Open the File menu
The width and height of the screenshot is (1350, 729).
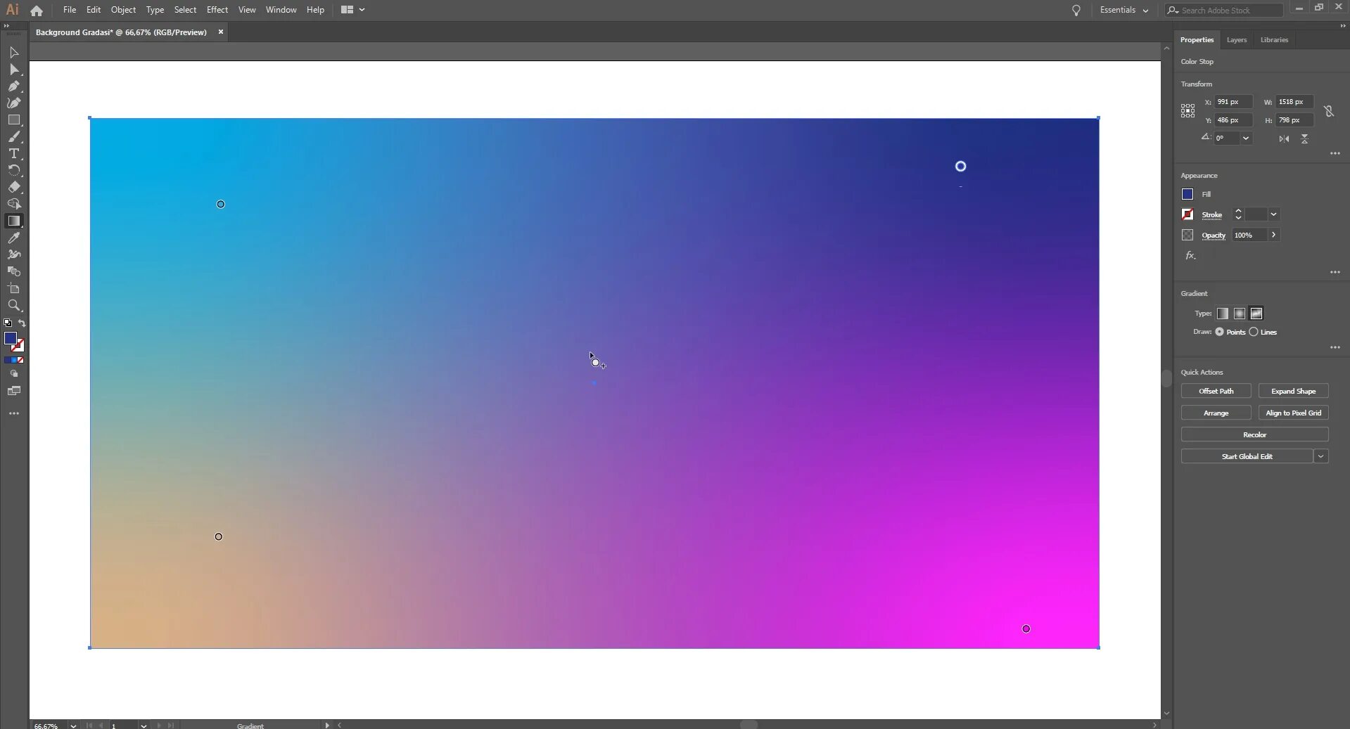point(70,10)
